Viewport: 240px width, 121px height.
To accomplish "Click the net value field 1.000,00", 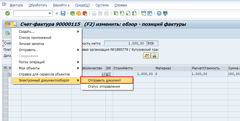I will pos(125,43).
